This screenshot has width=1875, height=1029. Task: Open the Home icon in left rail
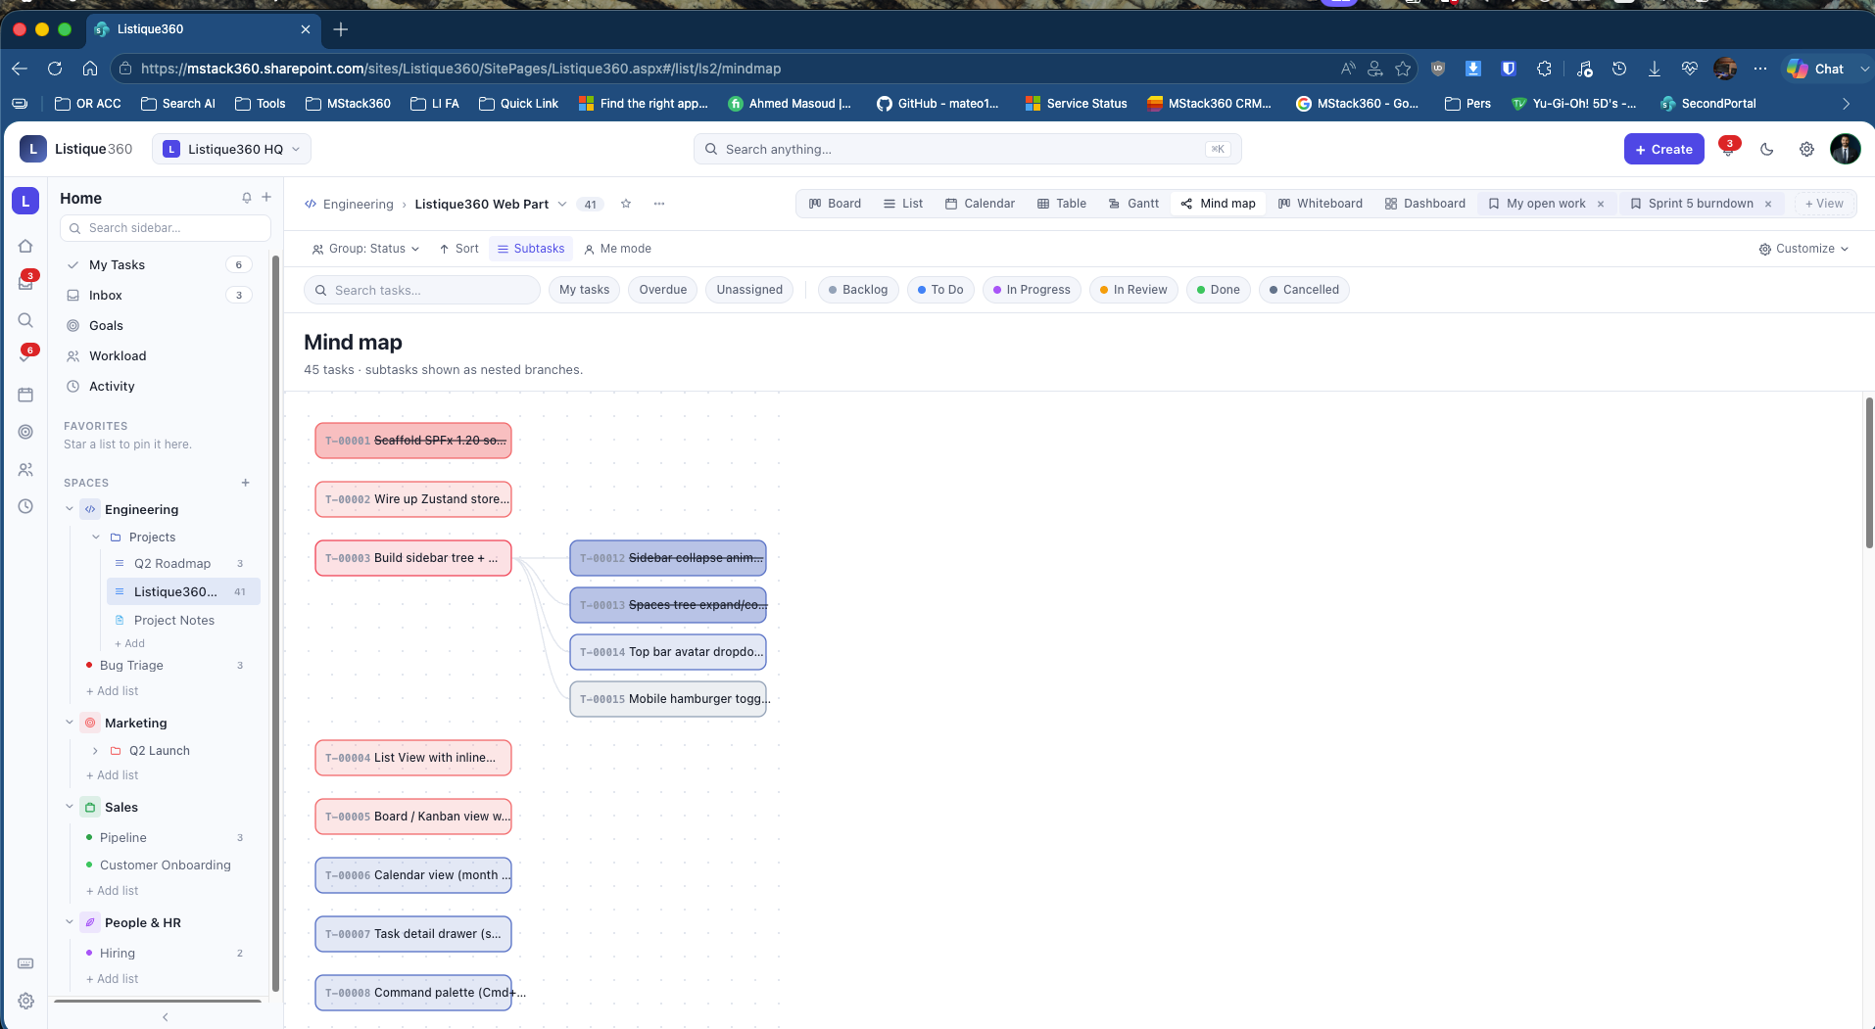[25, 246]
